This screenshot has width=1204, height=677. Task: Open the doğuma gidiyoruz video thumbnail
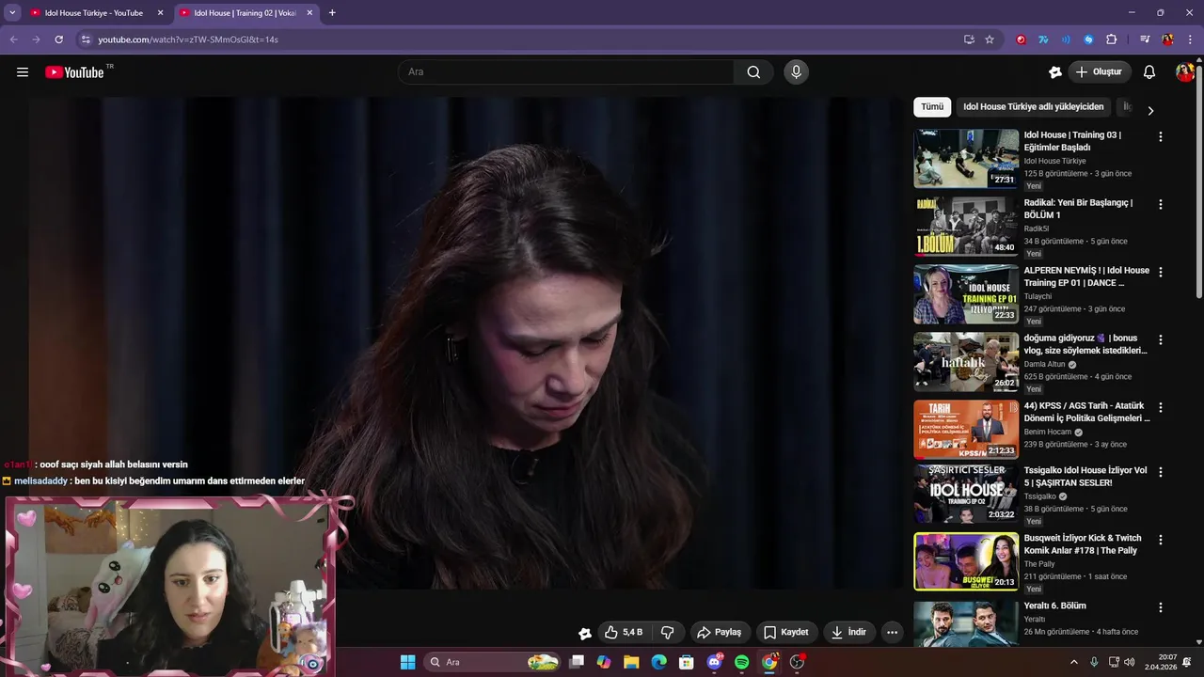click(966, 362)
